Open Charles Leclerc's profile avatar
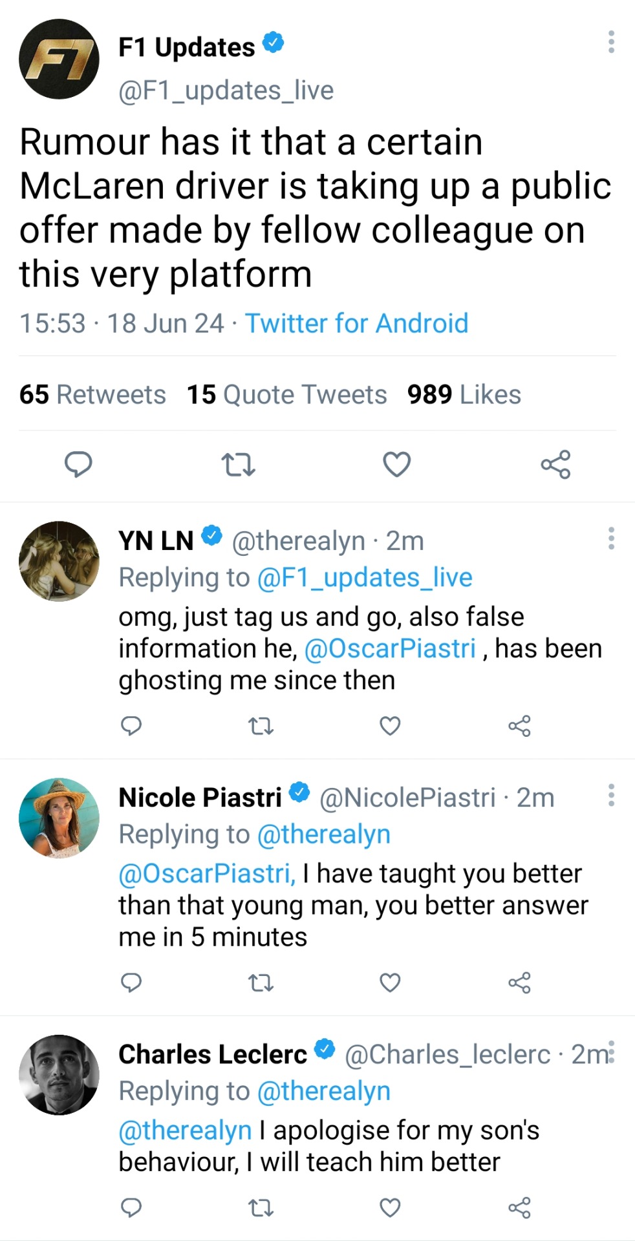This screenshot has width=635, height=1241. coord(59,1074)
